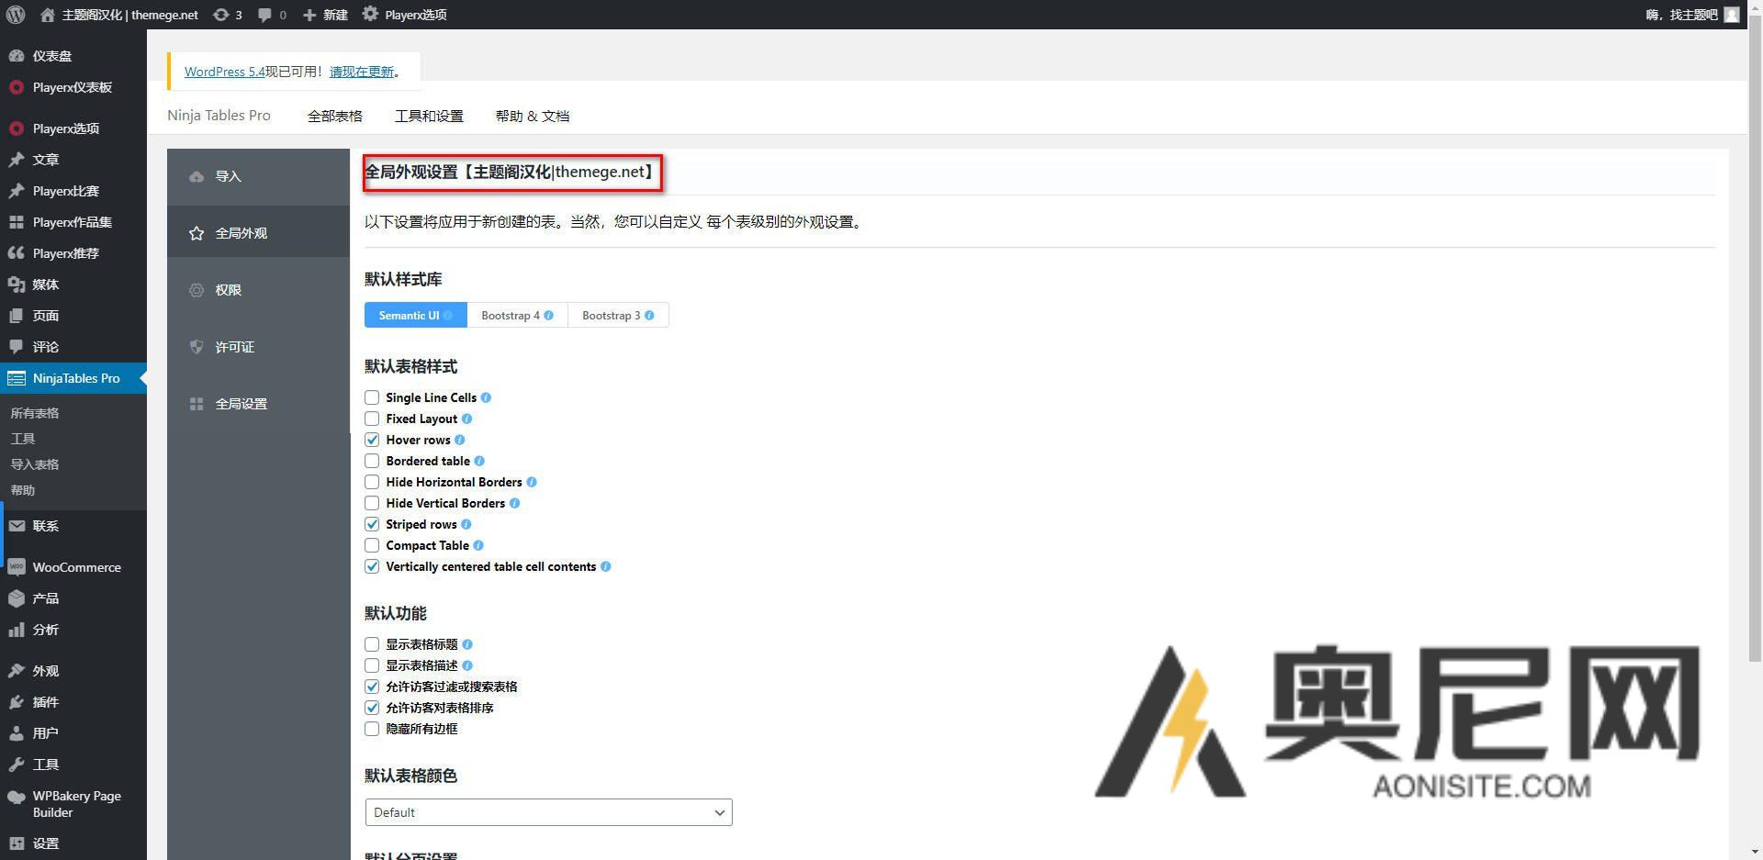1763x860 pixels.
Task: Open the site home icon in the admin bar
Action: [48, 15]
